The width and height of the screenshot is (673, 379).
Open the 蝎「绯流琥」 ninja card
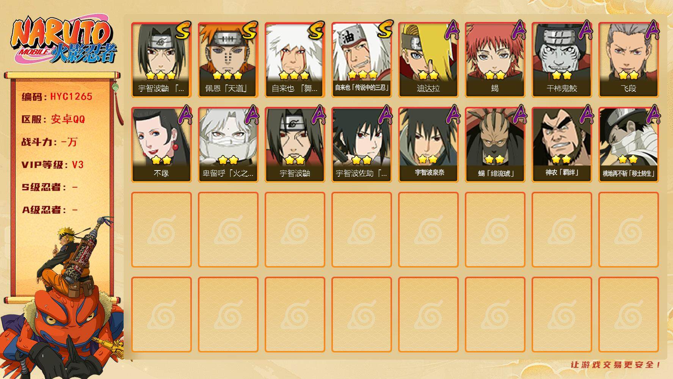tap(495, 145)
